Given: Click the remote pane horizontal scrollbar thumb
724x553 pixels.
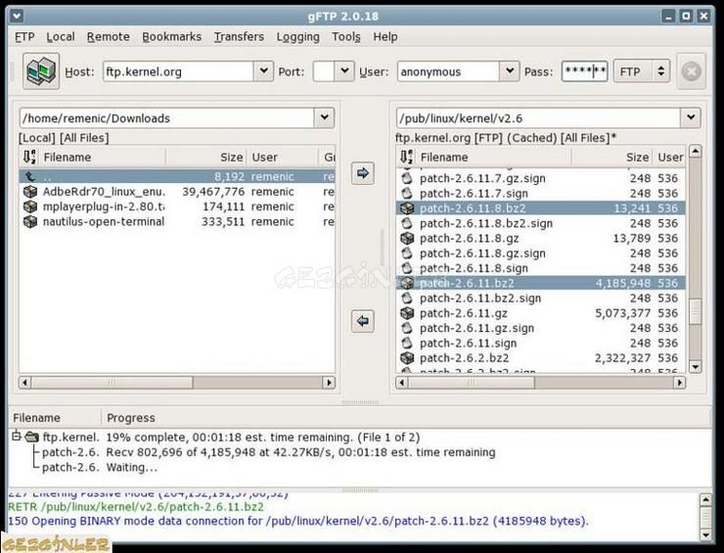Looking at the screenshot, I should click(x=472, y=383).
